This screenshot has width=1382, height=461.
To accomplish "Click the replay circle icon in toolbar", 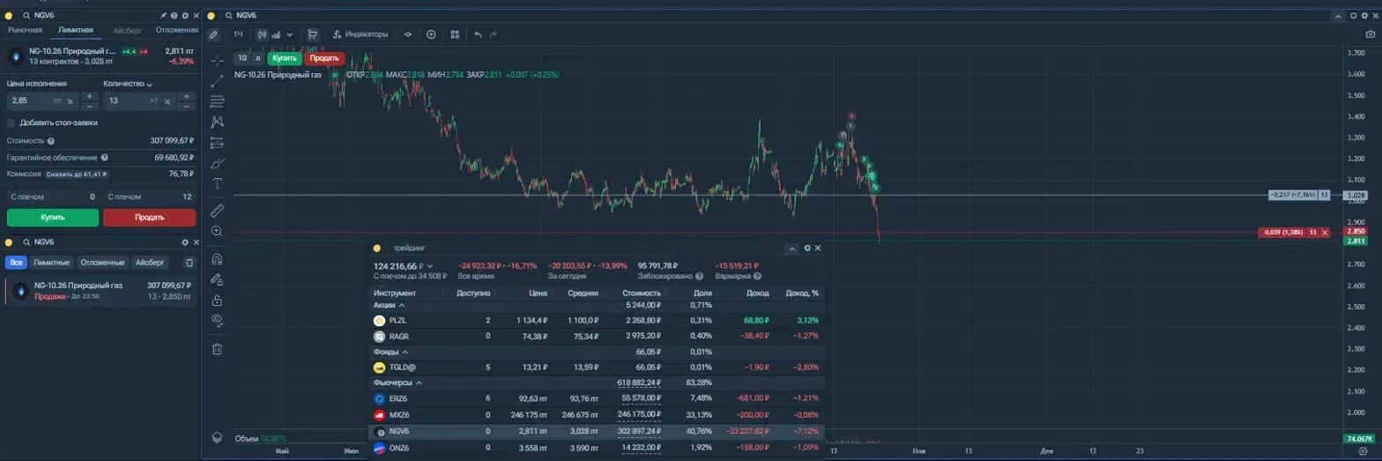I will (x=431, y=34).
